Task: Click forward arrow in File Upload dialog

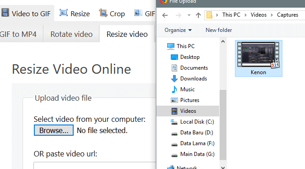Action: pos(178,15)
